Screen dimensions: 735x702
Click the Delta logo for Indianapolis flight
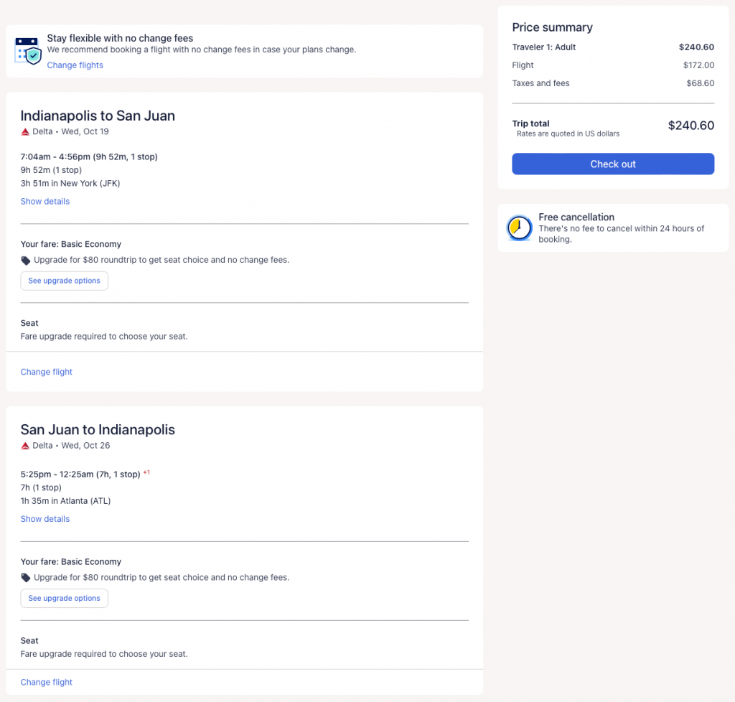[x=25, y=132]
